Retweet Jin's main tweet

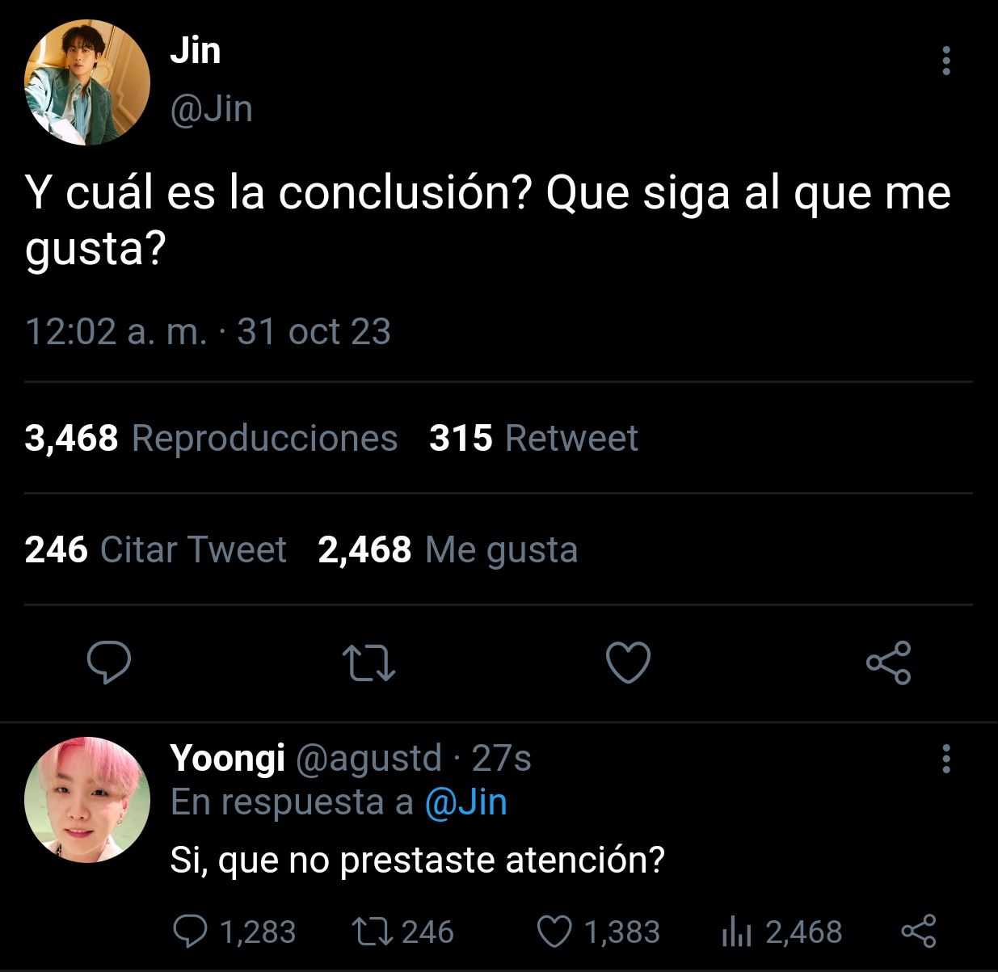368,663
